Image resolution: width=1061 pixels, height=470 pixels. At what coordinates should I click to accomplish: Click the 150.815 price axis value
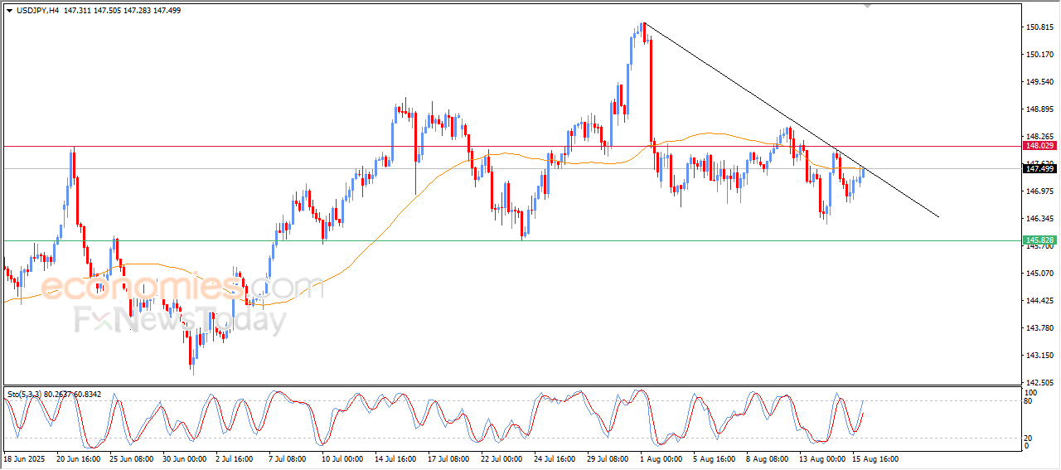click(1039, 27)
